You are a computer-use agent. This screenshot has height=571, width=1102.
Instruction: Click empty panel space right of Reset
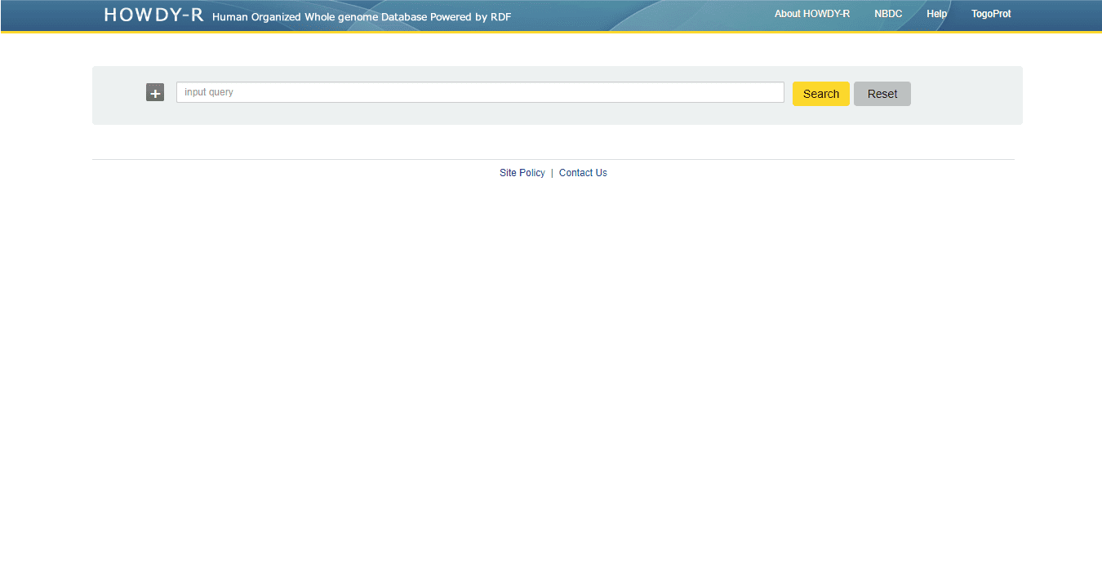tap(966, 95)
